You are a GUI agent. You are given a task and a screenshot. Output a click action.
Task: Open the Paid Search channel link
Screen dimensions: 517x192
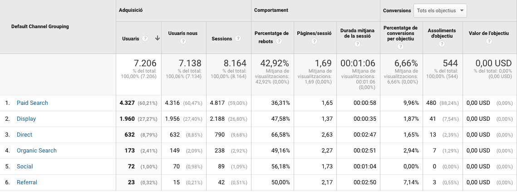pyautogui.click(x=32, y=103)
